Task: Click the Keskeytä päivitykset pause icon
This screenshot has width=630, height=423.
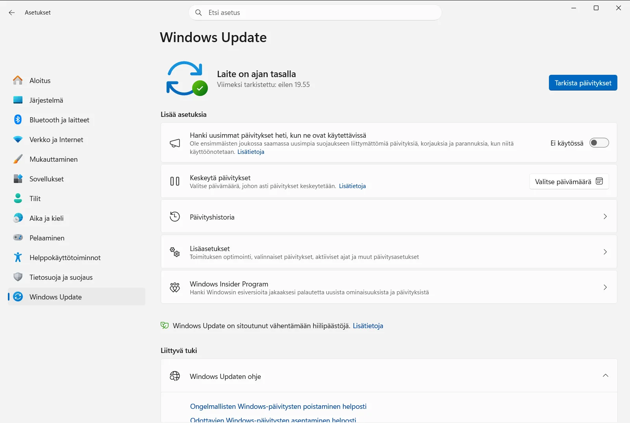Action: pos(175,181)
